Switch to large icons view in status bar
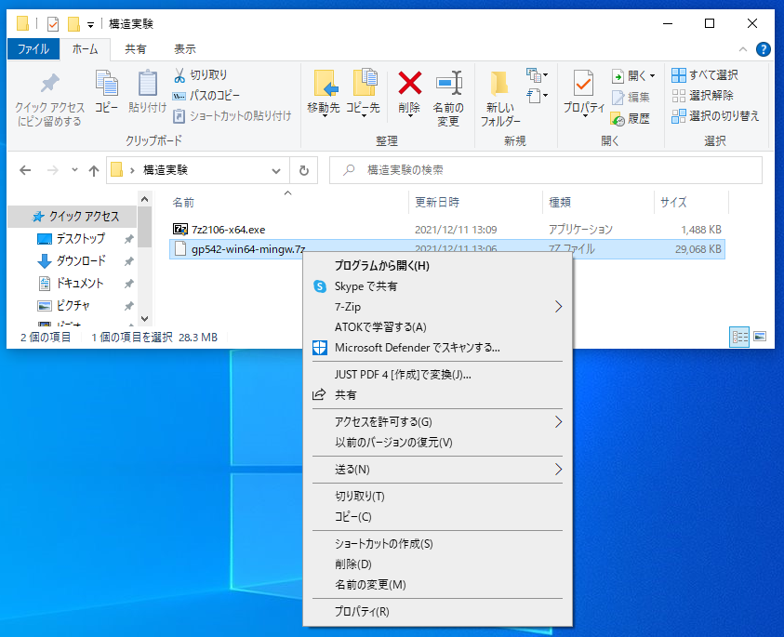 click(x=760, y=337)
